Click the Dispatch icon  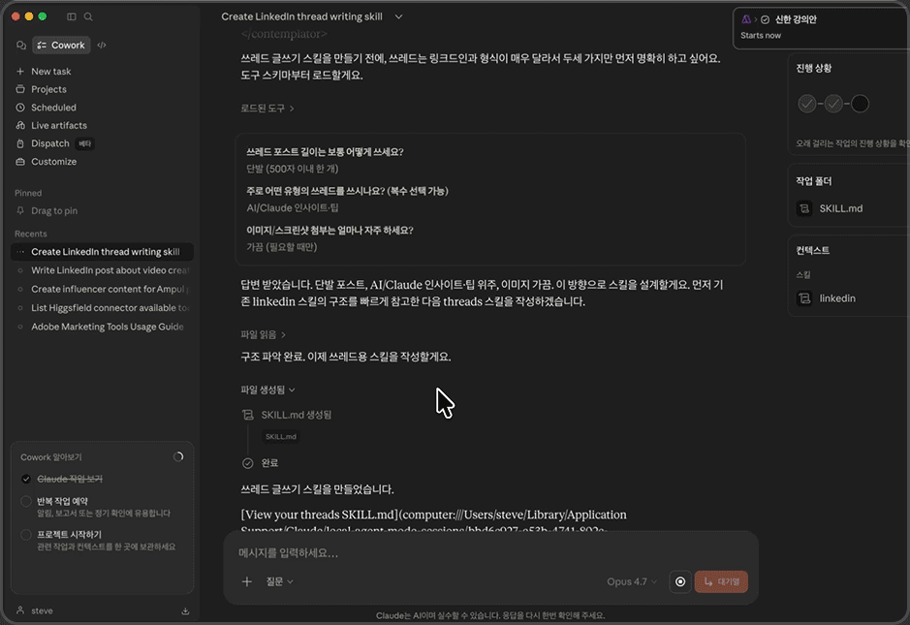(x=20, y=143)
